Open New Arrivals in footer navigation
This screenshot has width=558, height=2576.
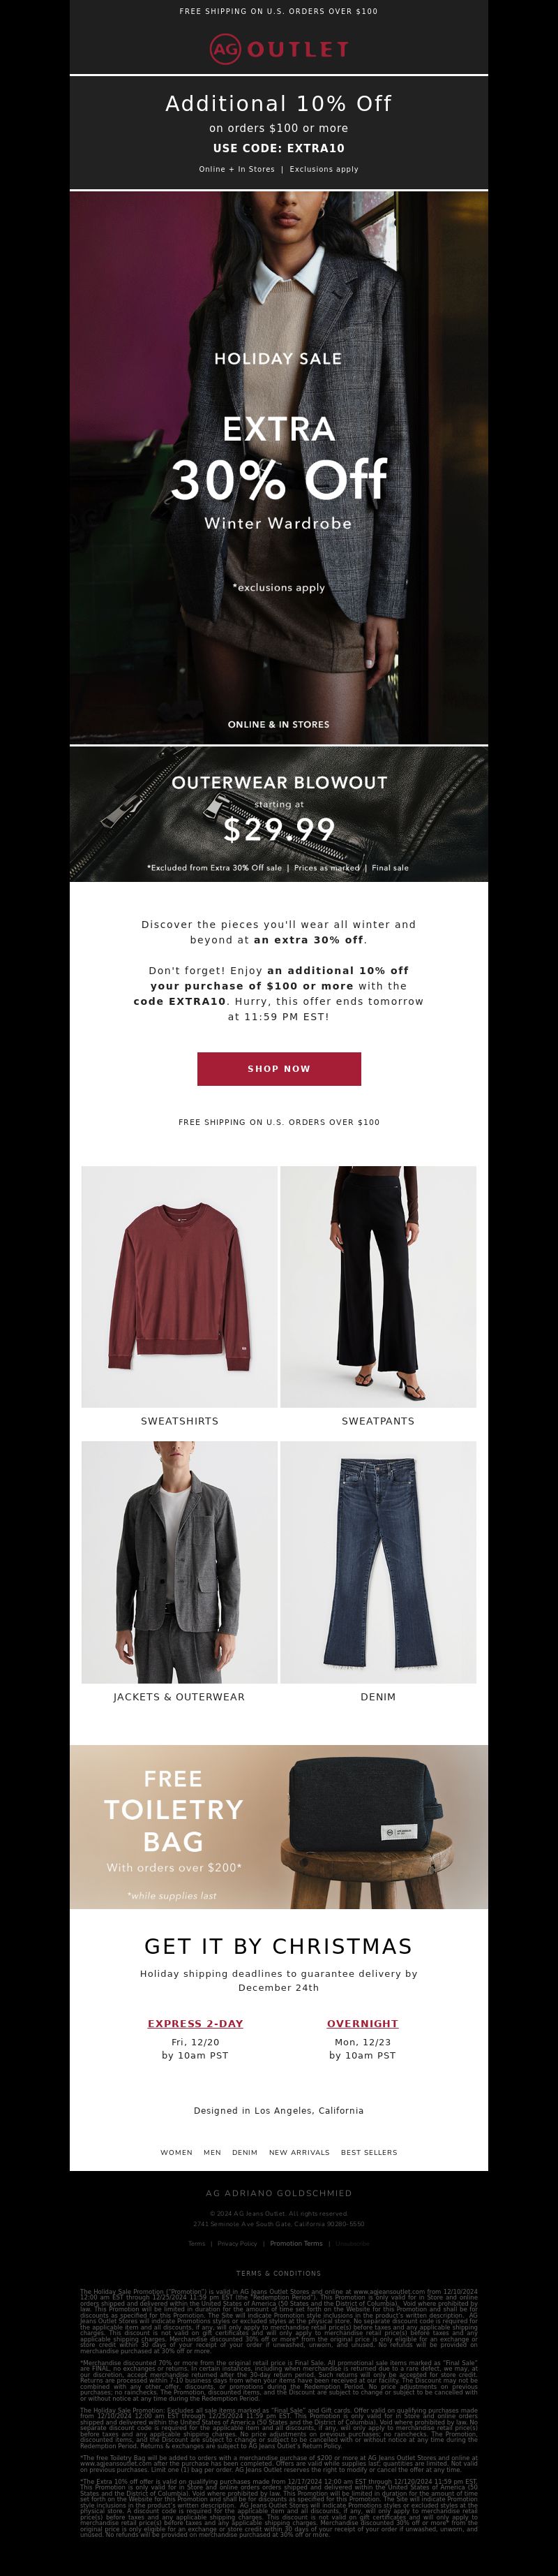pyautogui.click(x=299, y=2152)
